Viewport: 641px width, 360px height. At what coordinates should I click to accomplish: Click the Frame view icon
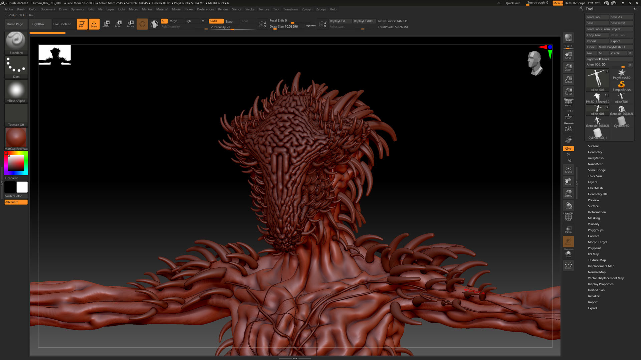pos(568,169)
